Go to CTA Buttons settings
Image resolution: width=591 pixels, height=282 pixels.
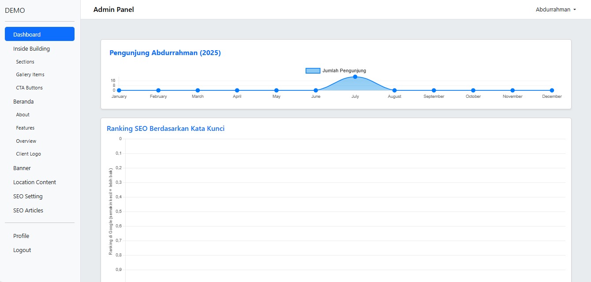click(29, 88)
